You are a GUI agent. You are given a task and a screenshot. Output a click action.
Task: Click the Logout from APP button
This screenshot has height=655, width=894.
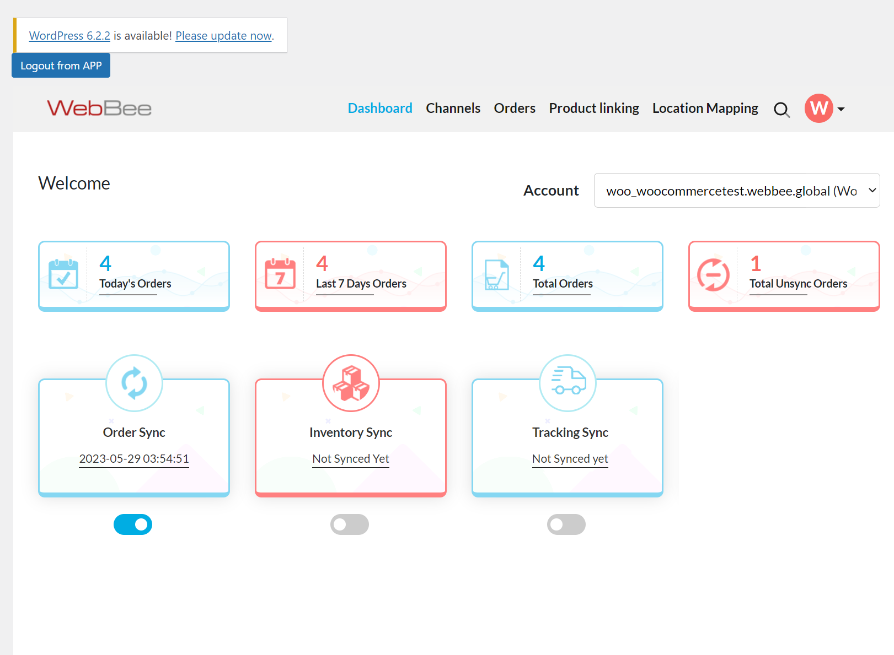61,65
